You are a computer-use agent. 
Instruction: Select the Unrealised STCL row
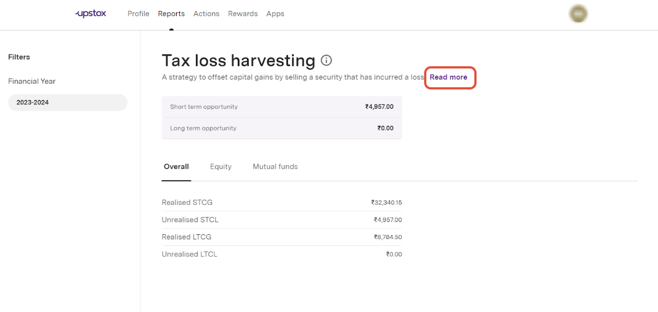tap(281, 220)
